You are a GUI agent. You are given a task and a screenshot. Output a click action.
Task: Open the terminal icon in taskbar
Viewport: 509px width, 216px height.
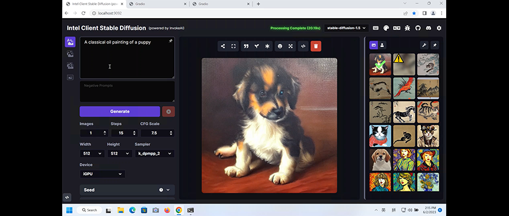click(191, 210)
